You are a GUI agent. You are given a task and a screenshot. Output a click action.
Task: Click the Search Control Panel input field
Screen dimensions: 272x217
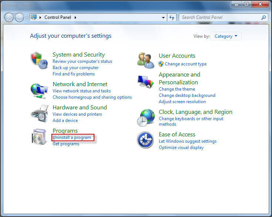(220, 17)
